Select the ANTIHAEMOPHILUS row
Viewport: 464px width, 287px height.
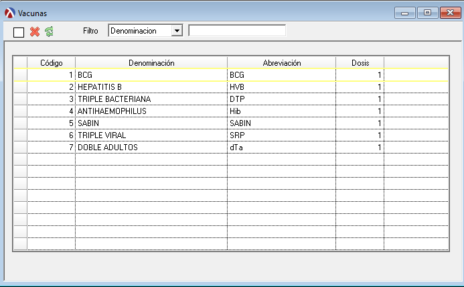(151, 111)
